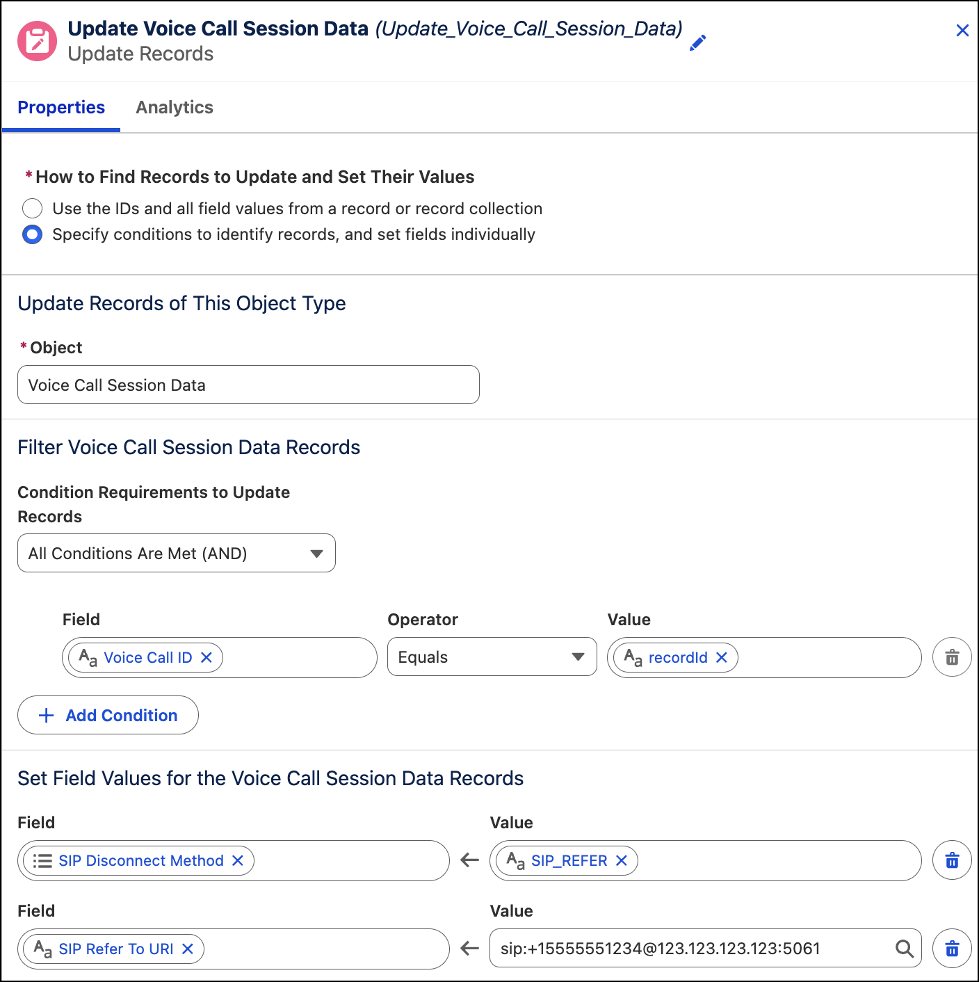Delete the SIP Disconnect Method field row
979x982 pixels.
pos(952,861)
